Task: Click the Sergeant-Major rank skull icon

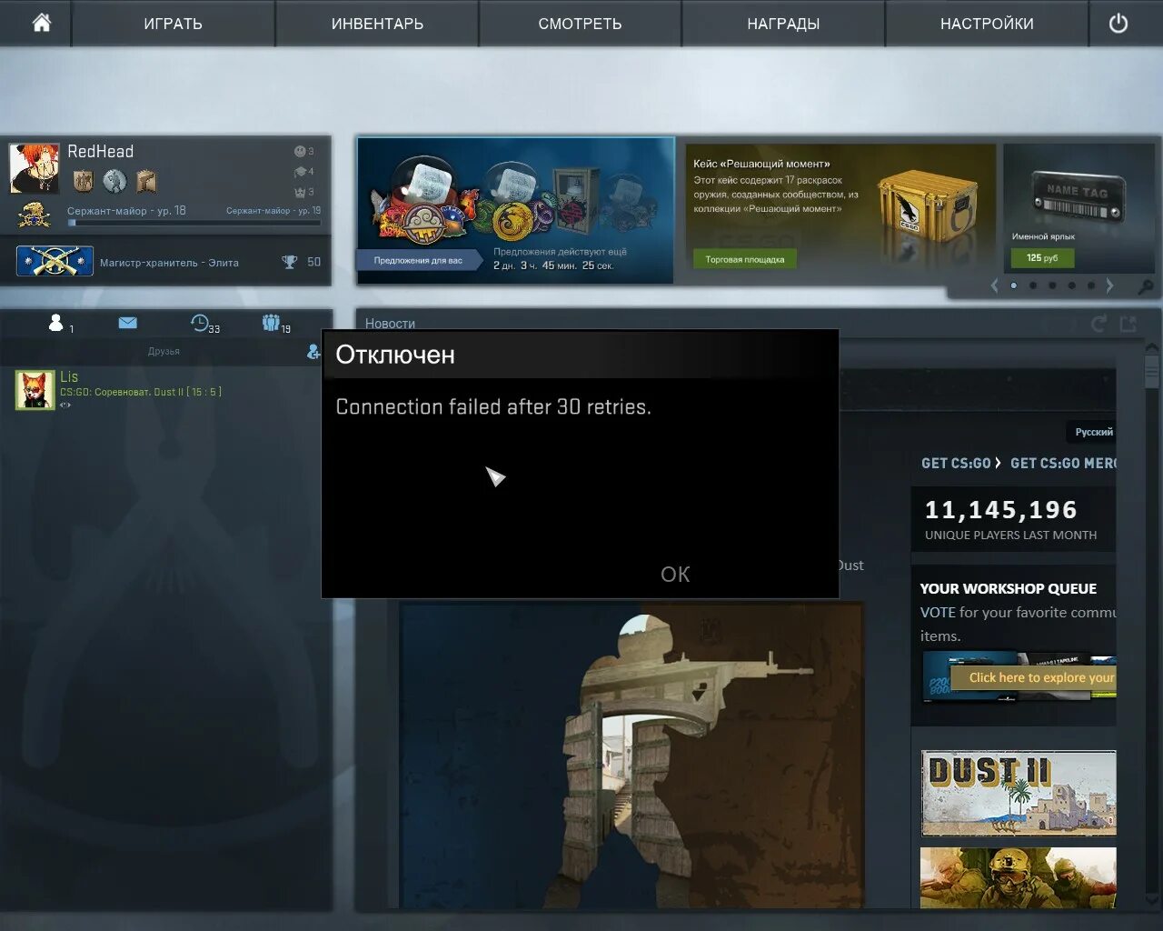Action: pos(35,215)
